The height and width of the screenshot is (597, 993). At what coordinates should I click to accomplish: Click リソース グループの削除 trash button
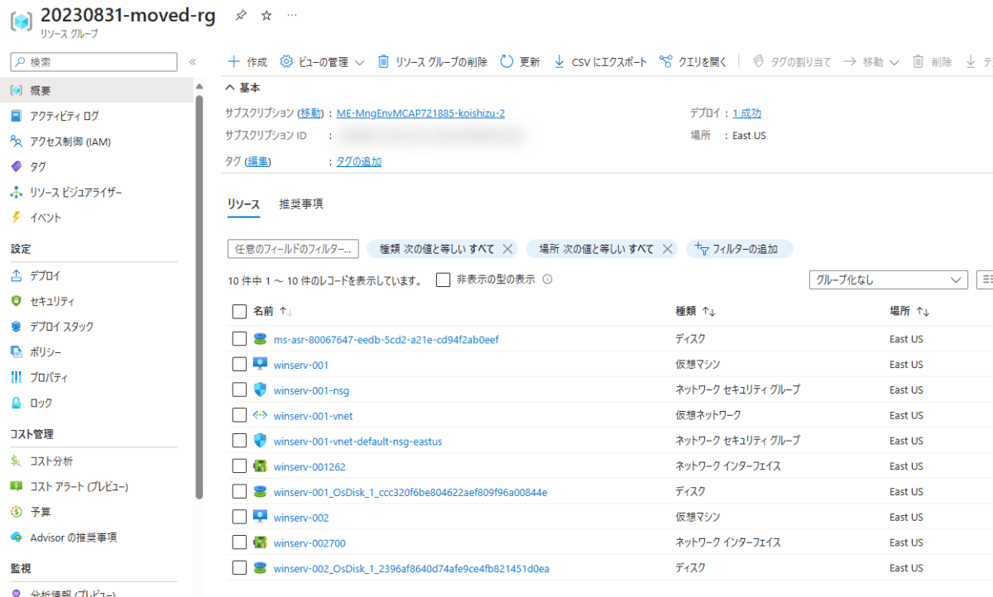(x=433, y=62)
